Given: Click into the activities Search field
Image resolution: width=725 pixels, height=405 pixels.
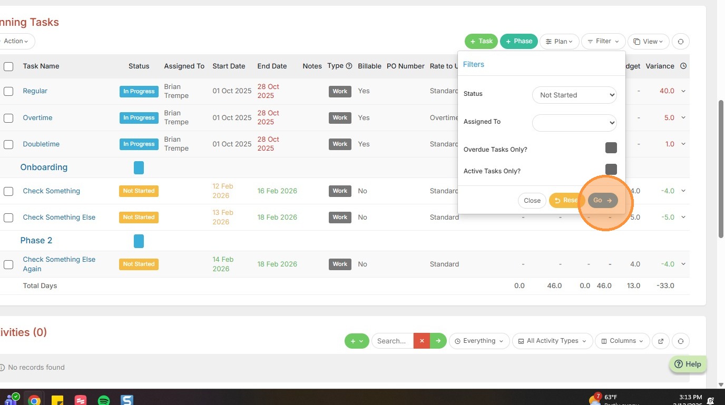Looking at the screenshot, I should pyautogui.click(x=393, y=341).
